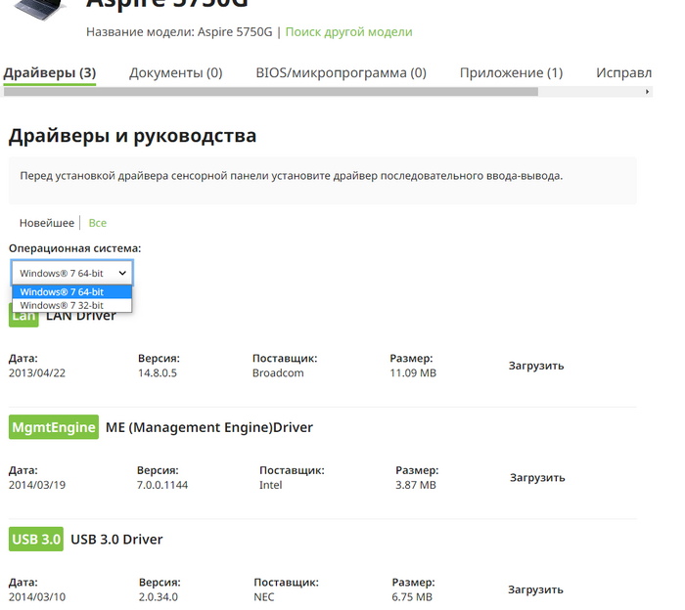Screen dimensions: 685x610
Task: Switch to Документы (0) tab
Action: pyautogui.click(x=175, y=73)
